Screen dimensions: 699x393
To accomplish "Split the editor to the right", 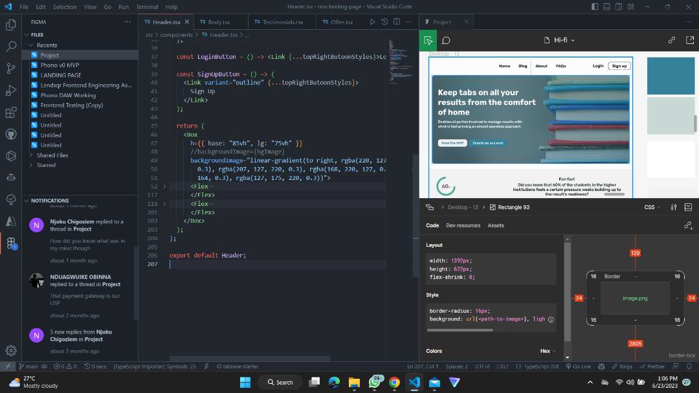I will pos(396,21).
